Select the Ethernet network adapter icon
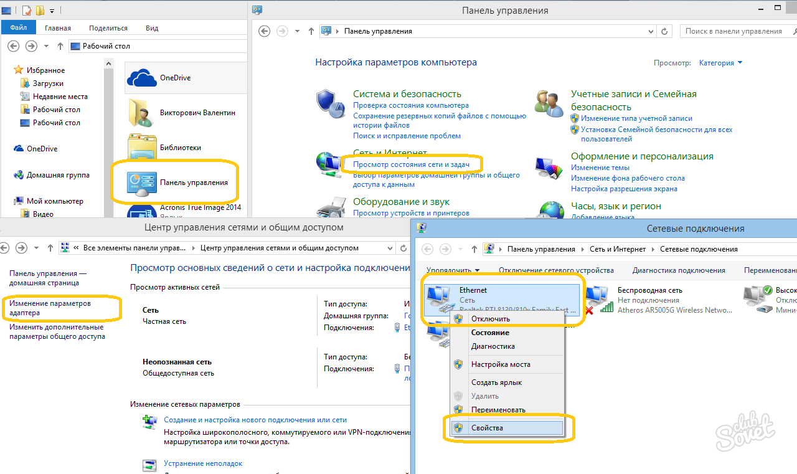Viewport: 797px width, 474px height. pos(440,300)
